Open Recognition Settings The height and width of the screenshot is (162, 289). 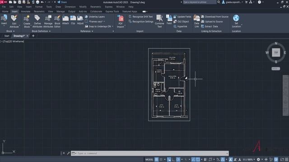pyautogui.click(x=141, y=22)
